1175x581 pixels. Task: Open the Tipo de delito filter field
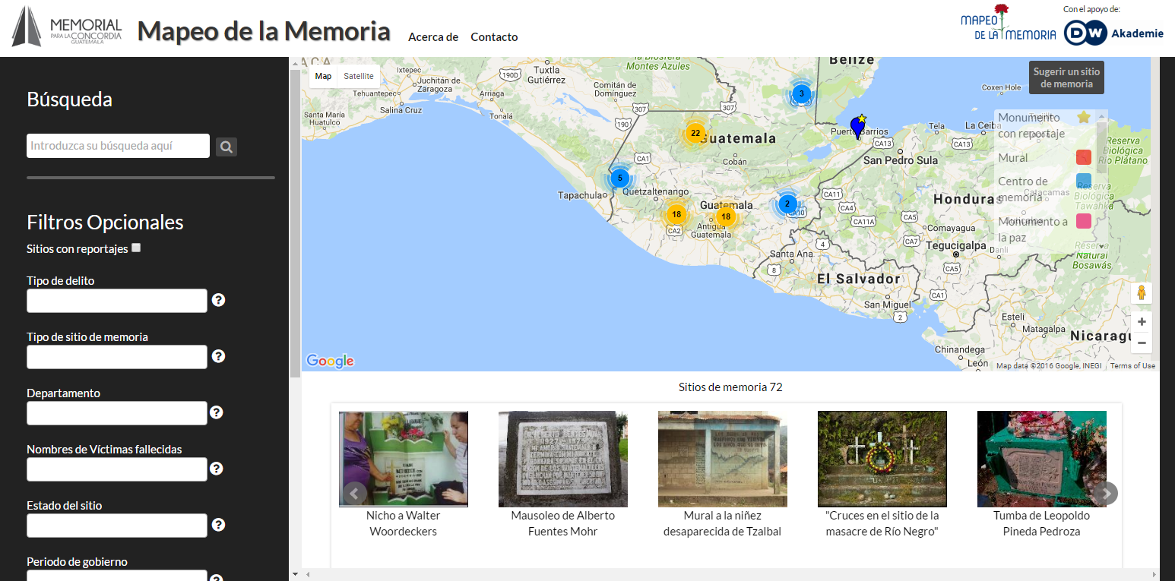click(117, 301)
